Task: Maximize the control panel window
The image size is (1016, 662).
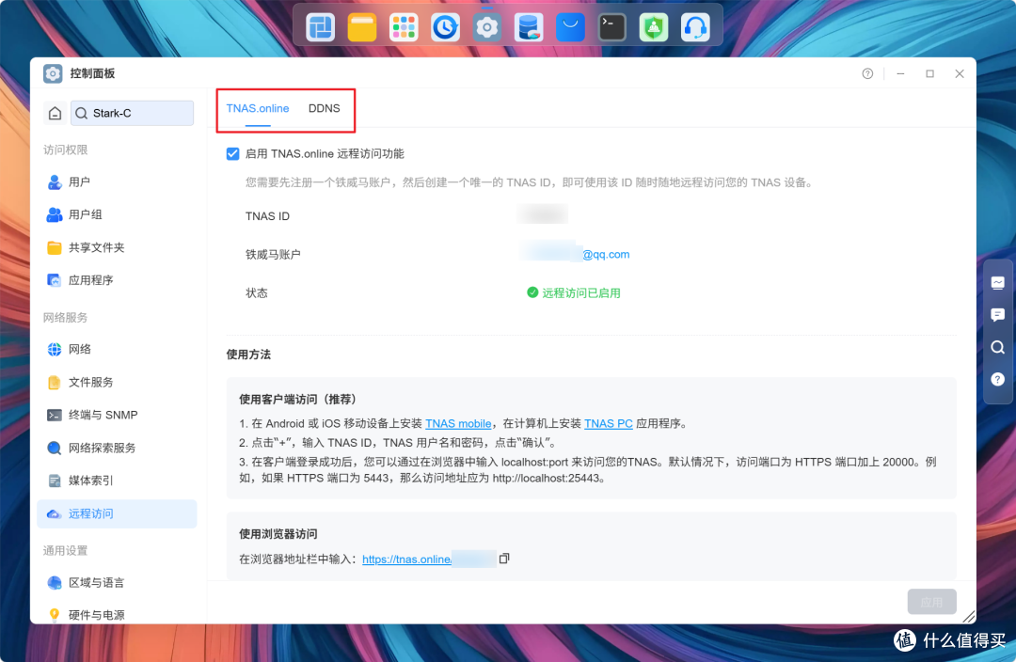Action: [x=929, y=74]
